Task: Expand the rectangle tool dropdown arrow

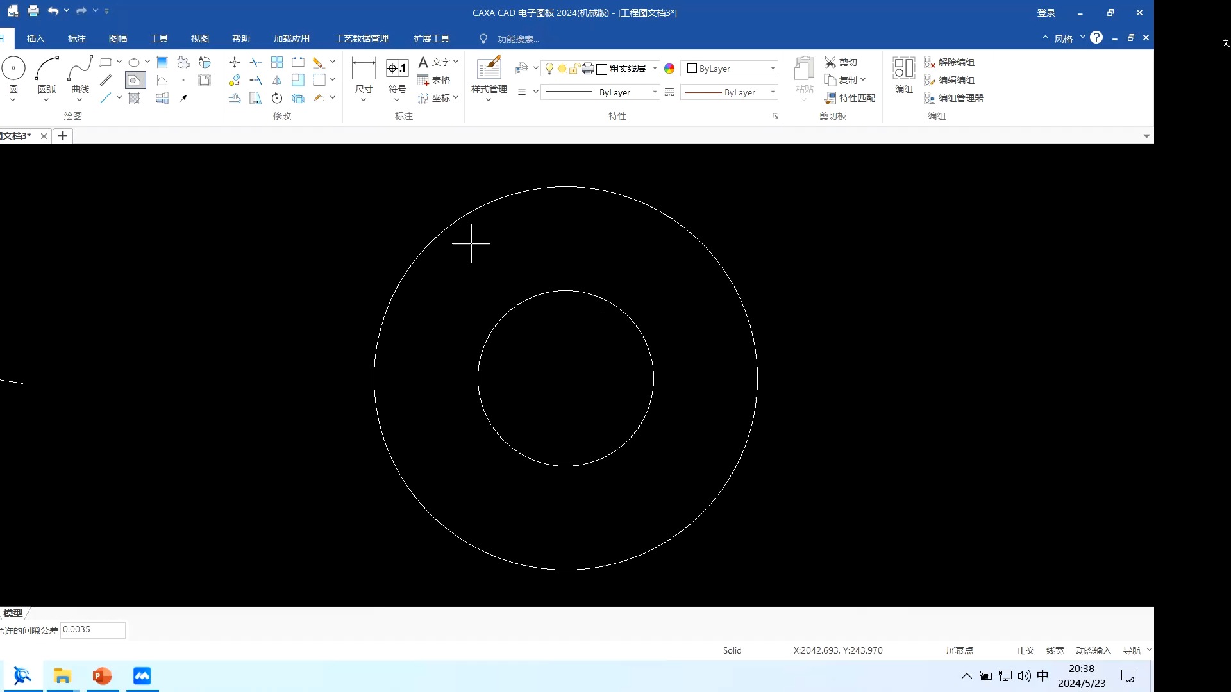Action: click(119, 62)
